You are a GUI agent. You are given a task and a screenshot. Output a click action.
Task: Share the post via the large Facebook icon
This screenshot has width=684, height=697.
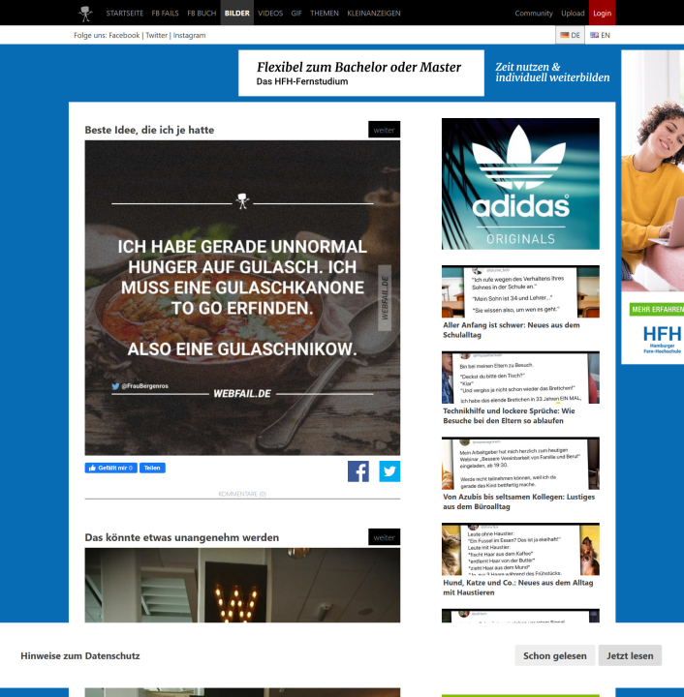coord(358,471)
